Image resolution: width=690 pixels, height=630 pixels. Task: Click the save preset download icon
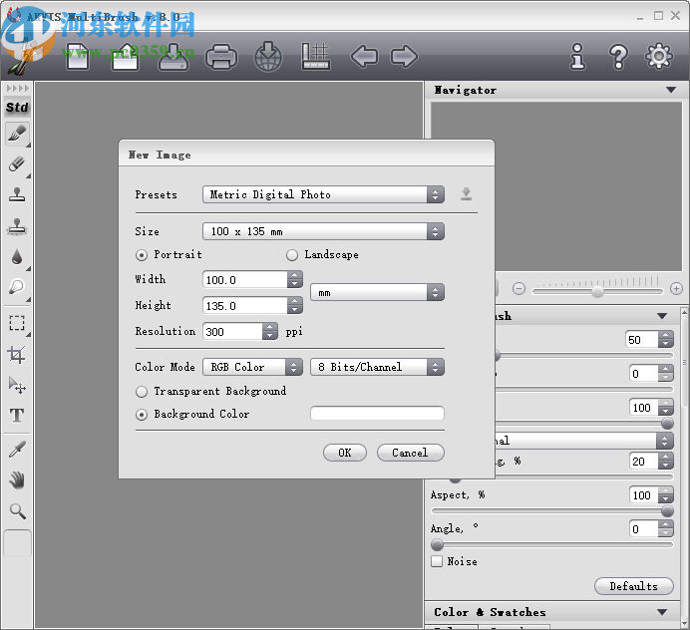pos(466,194)
